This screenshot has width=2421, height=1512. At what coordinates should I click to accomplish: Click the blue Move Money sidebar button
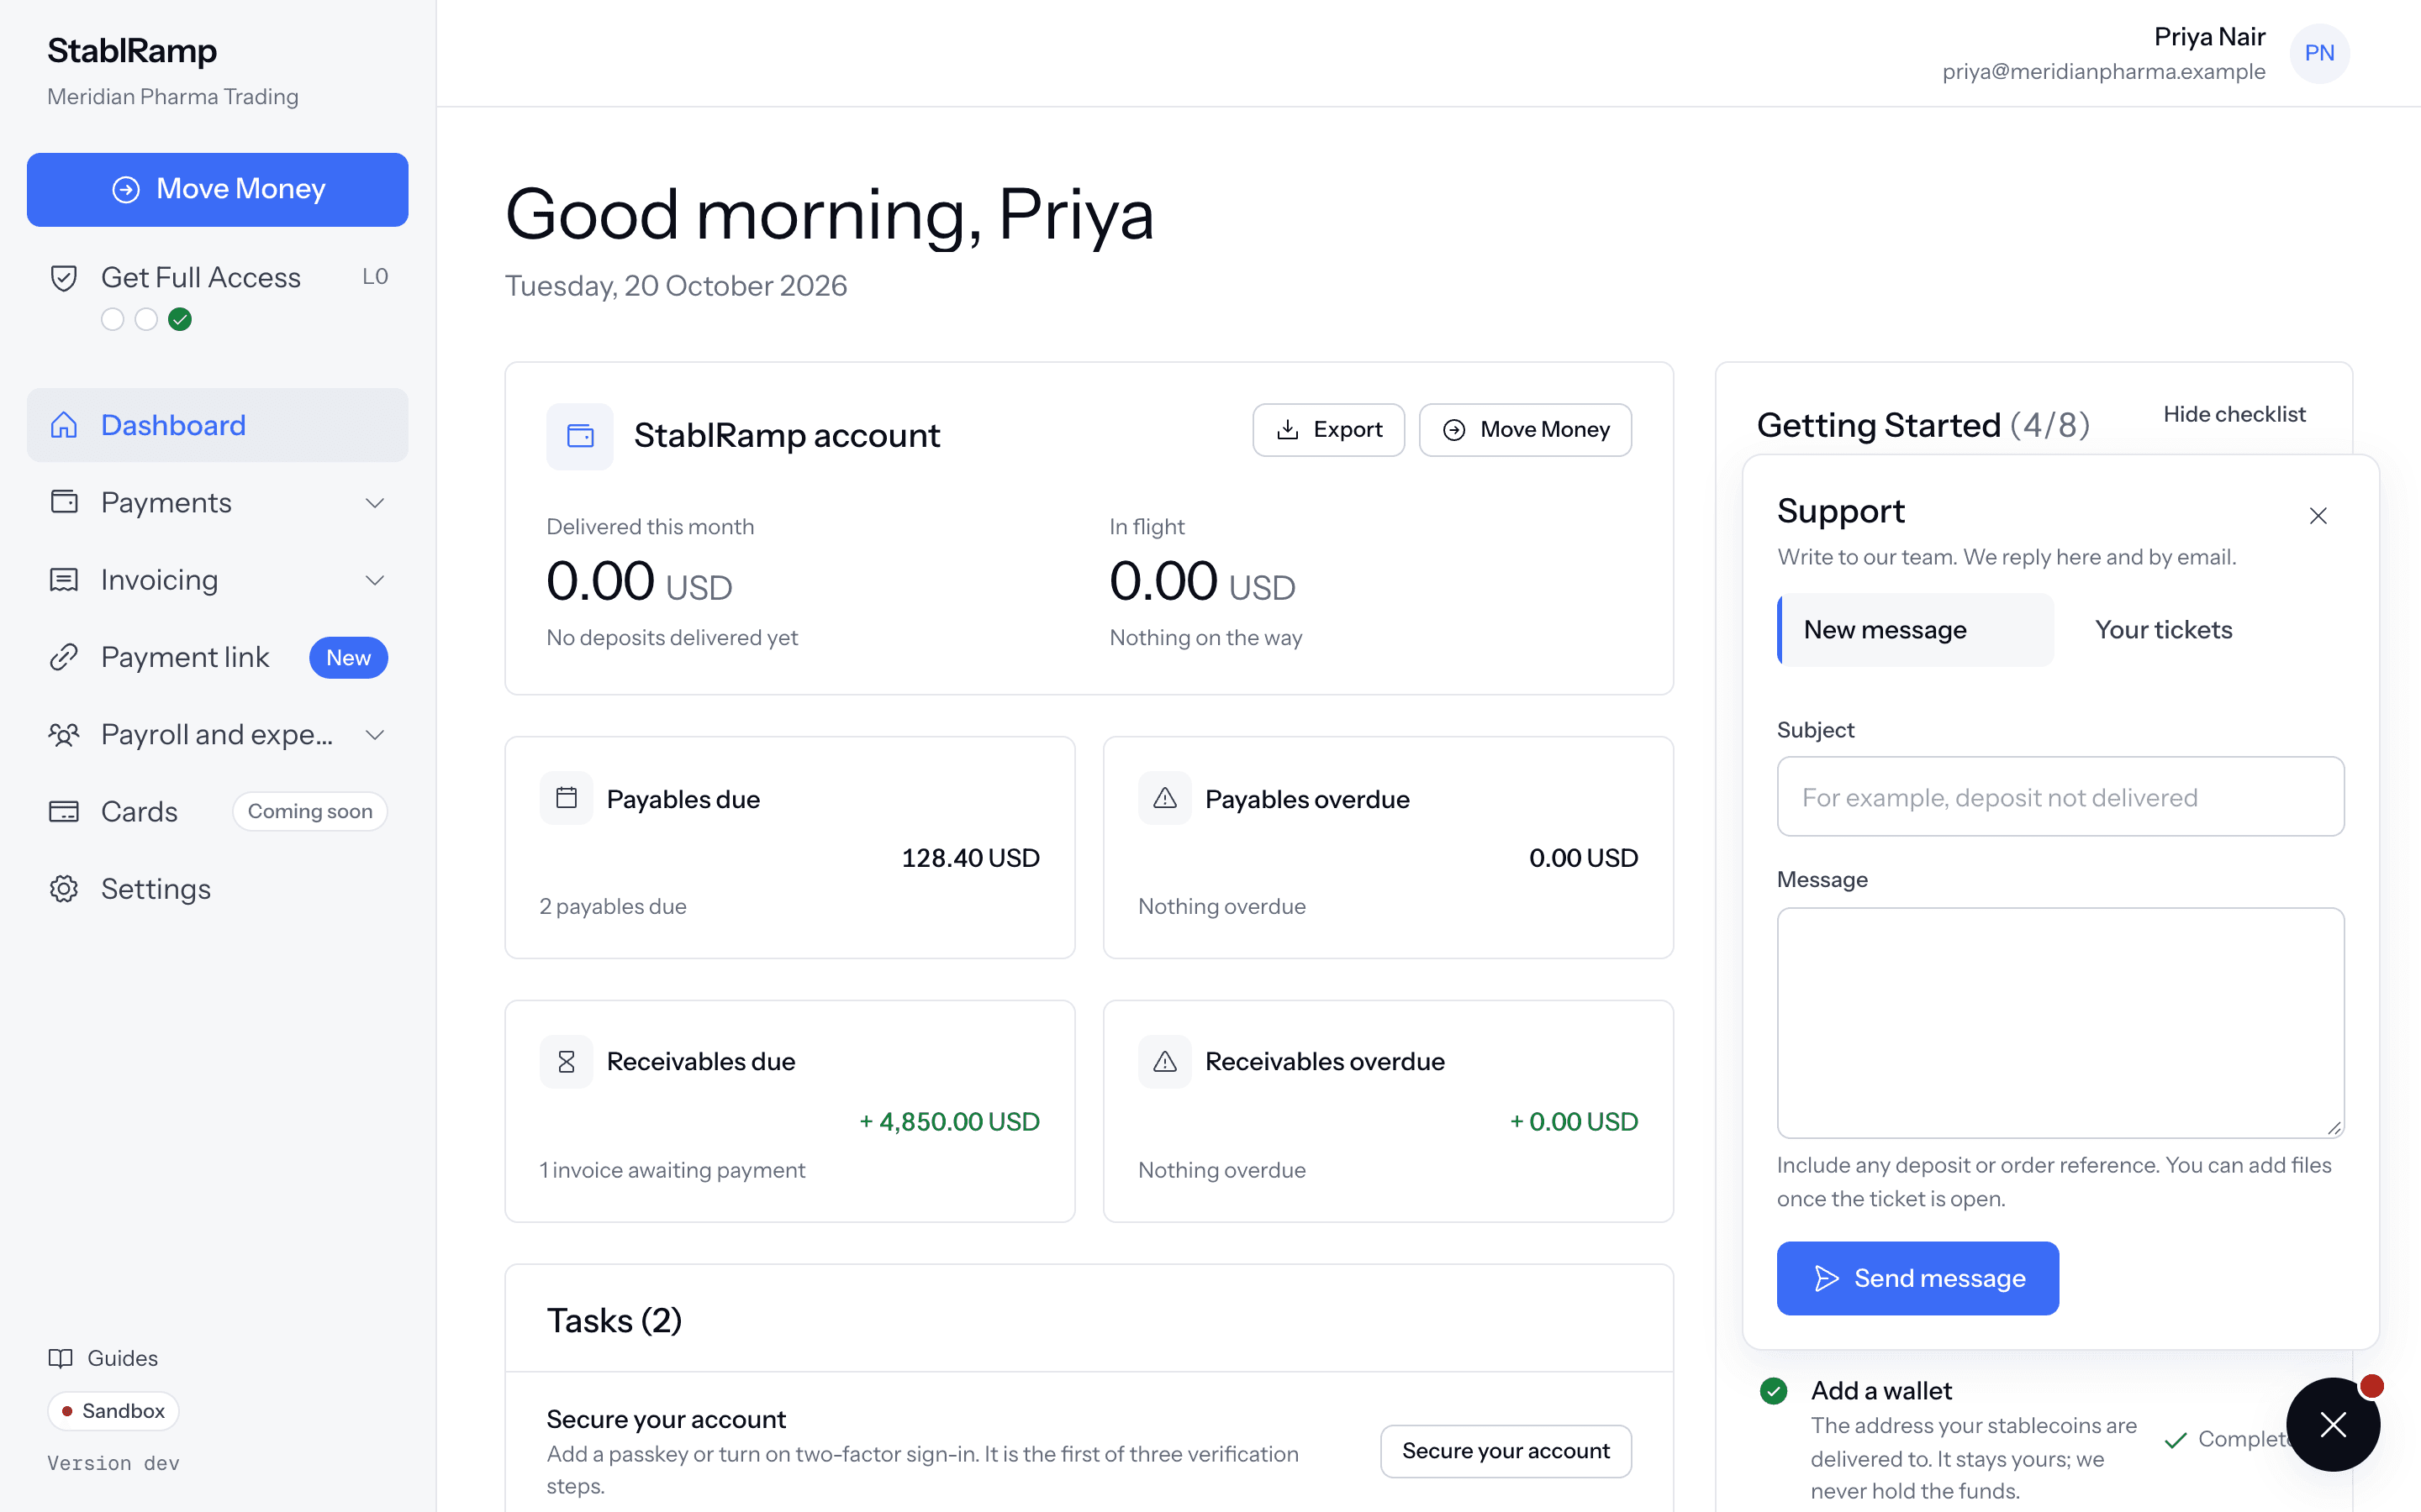[x=217, y=189]
